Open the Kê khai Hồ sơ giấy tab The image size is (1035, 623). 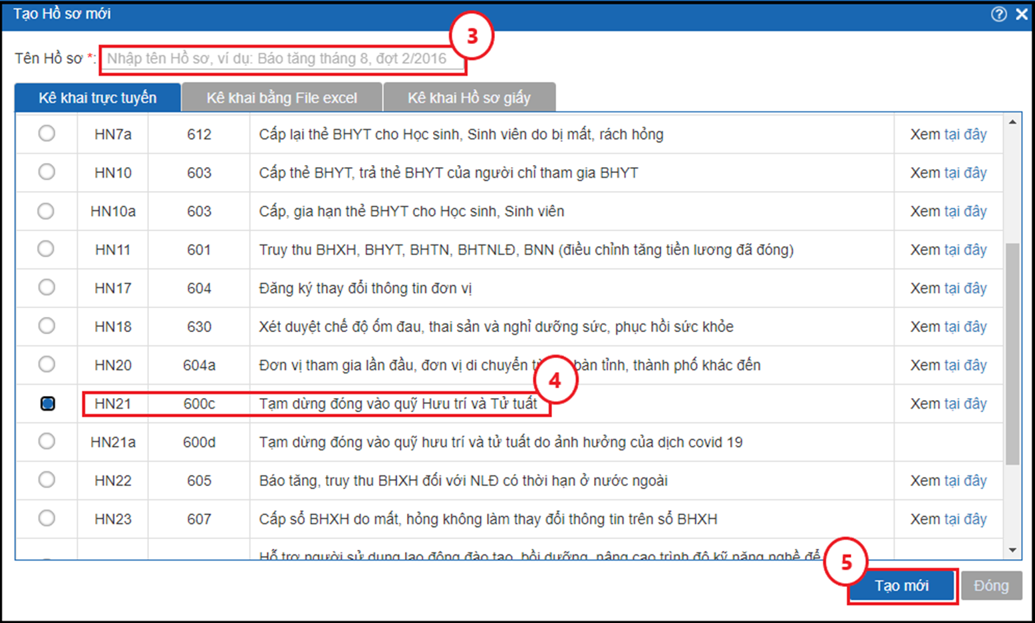[469, 98]
